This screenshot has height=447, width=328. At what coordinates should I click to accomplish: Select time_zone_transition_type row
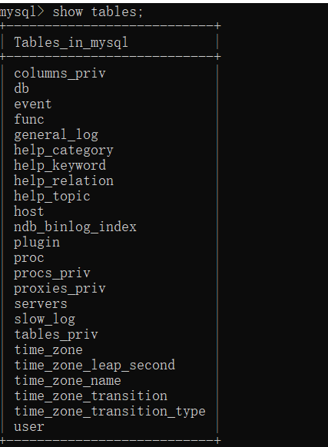[x=110, y=412]
